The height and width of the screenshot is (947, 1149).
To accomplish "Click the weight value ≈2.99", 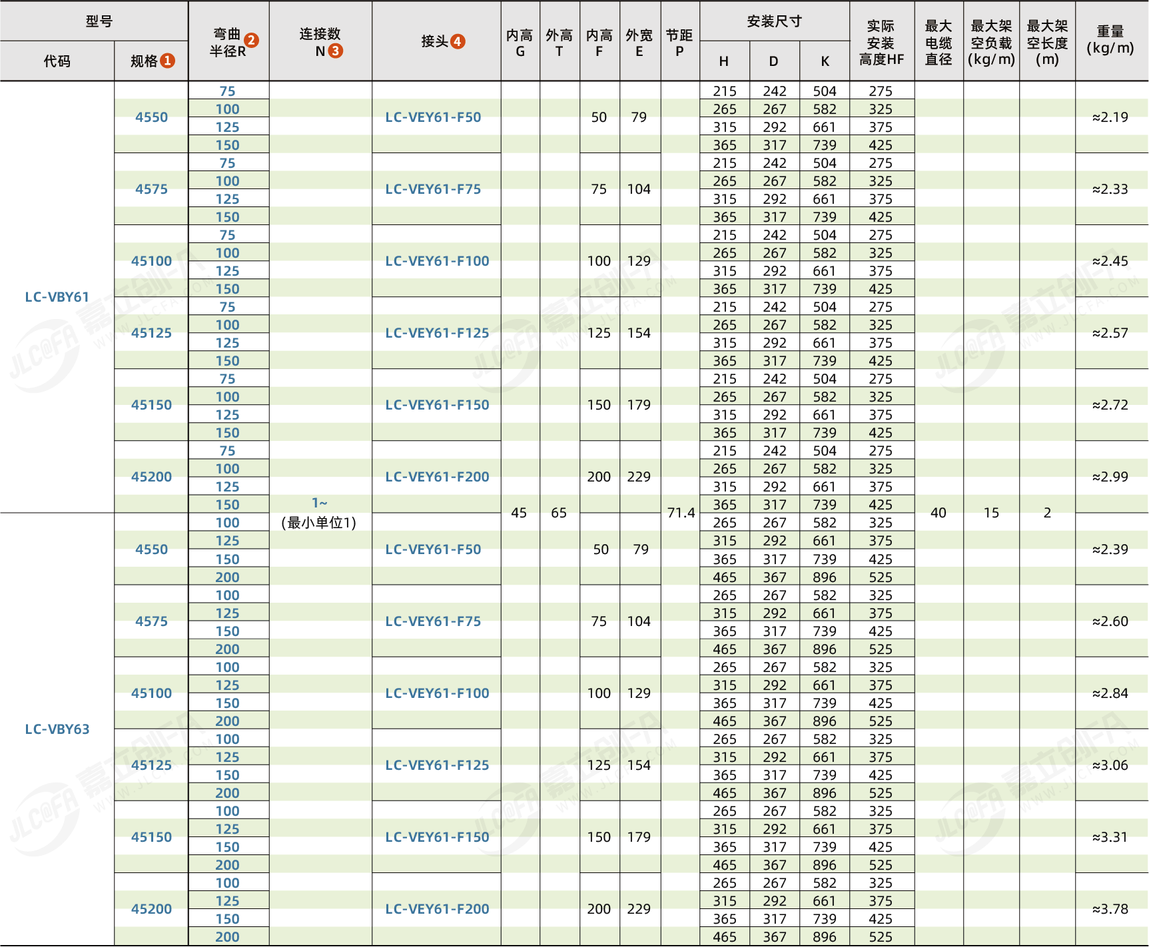I will coord(1110,477).
